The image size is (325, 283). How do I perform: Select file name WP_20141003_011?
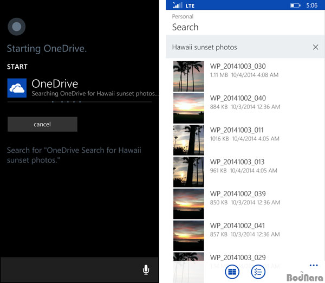[x=237, y=130]
